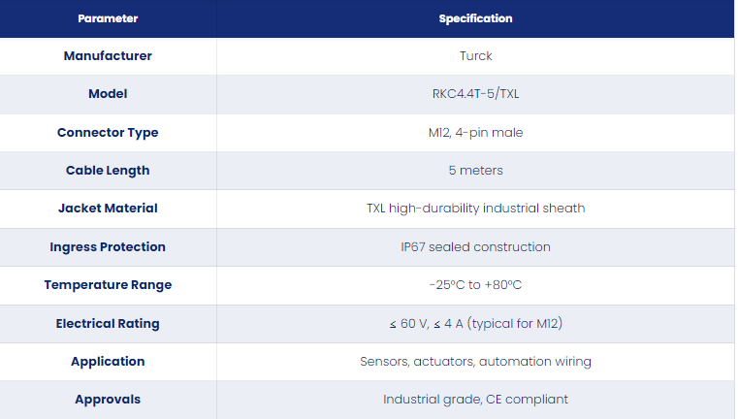The height and width of the screenshot is (419, 738).
Task: Click the Parameter column header
Action: coord(108,18)
